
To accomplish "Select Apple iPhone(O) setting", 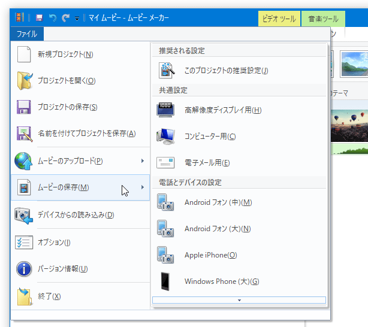I will click(239, 255).
